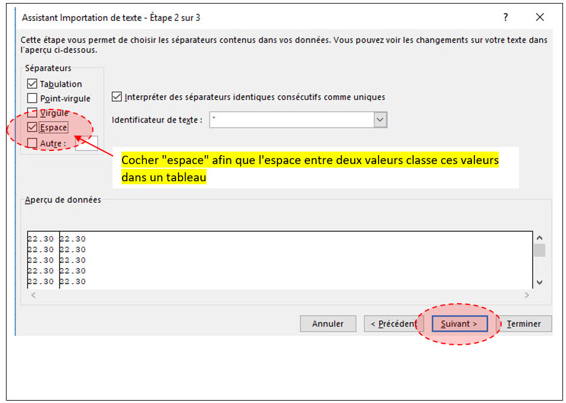This screenshot has height=403, width=566.
Task: Open the Identificateur de texte dropdown arrow
Action: (x=380, y=120)
